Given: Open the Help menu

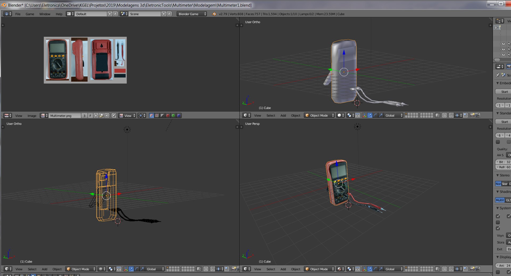Looking at the screenshot, I should (59, 14).
